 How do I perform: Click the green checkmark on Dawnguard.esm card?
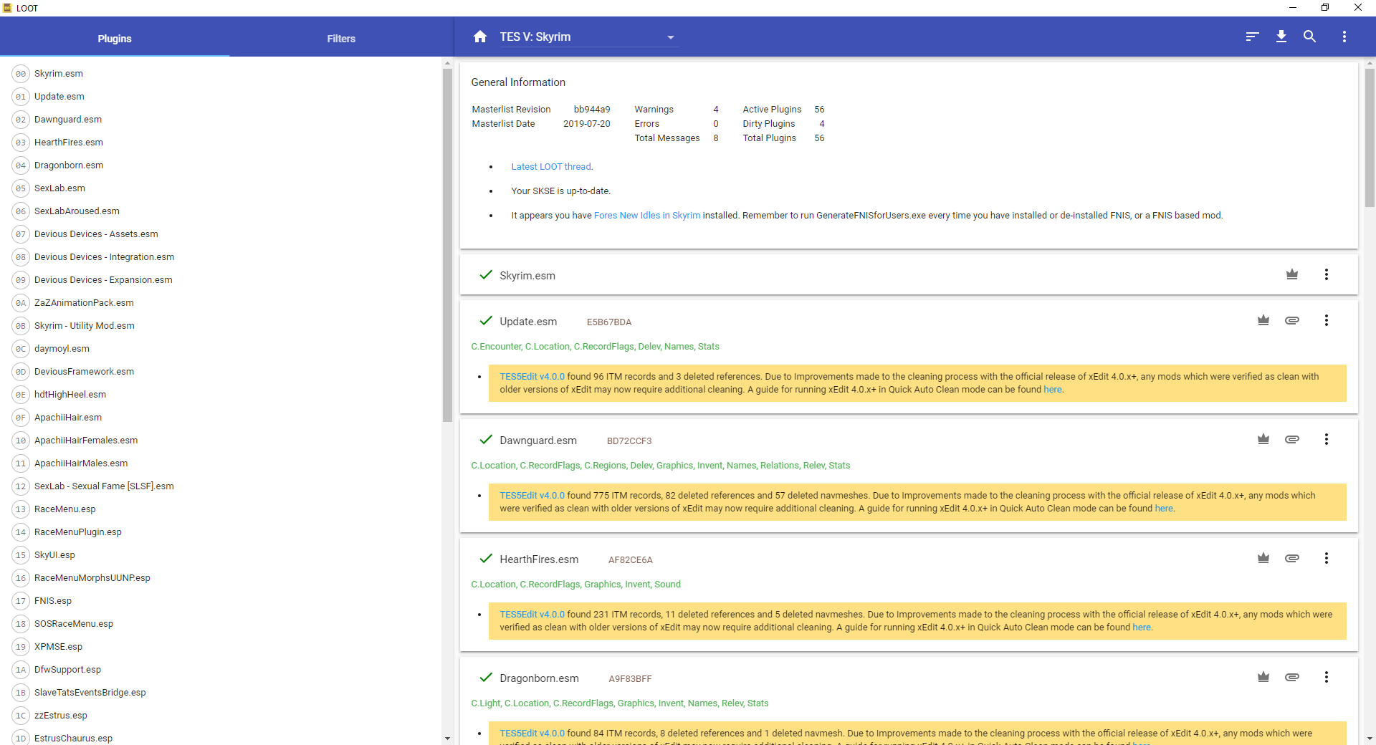(x=486, y=440)
